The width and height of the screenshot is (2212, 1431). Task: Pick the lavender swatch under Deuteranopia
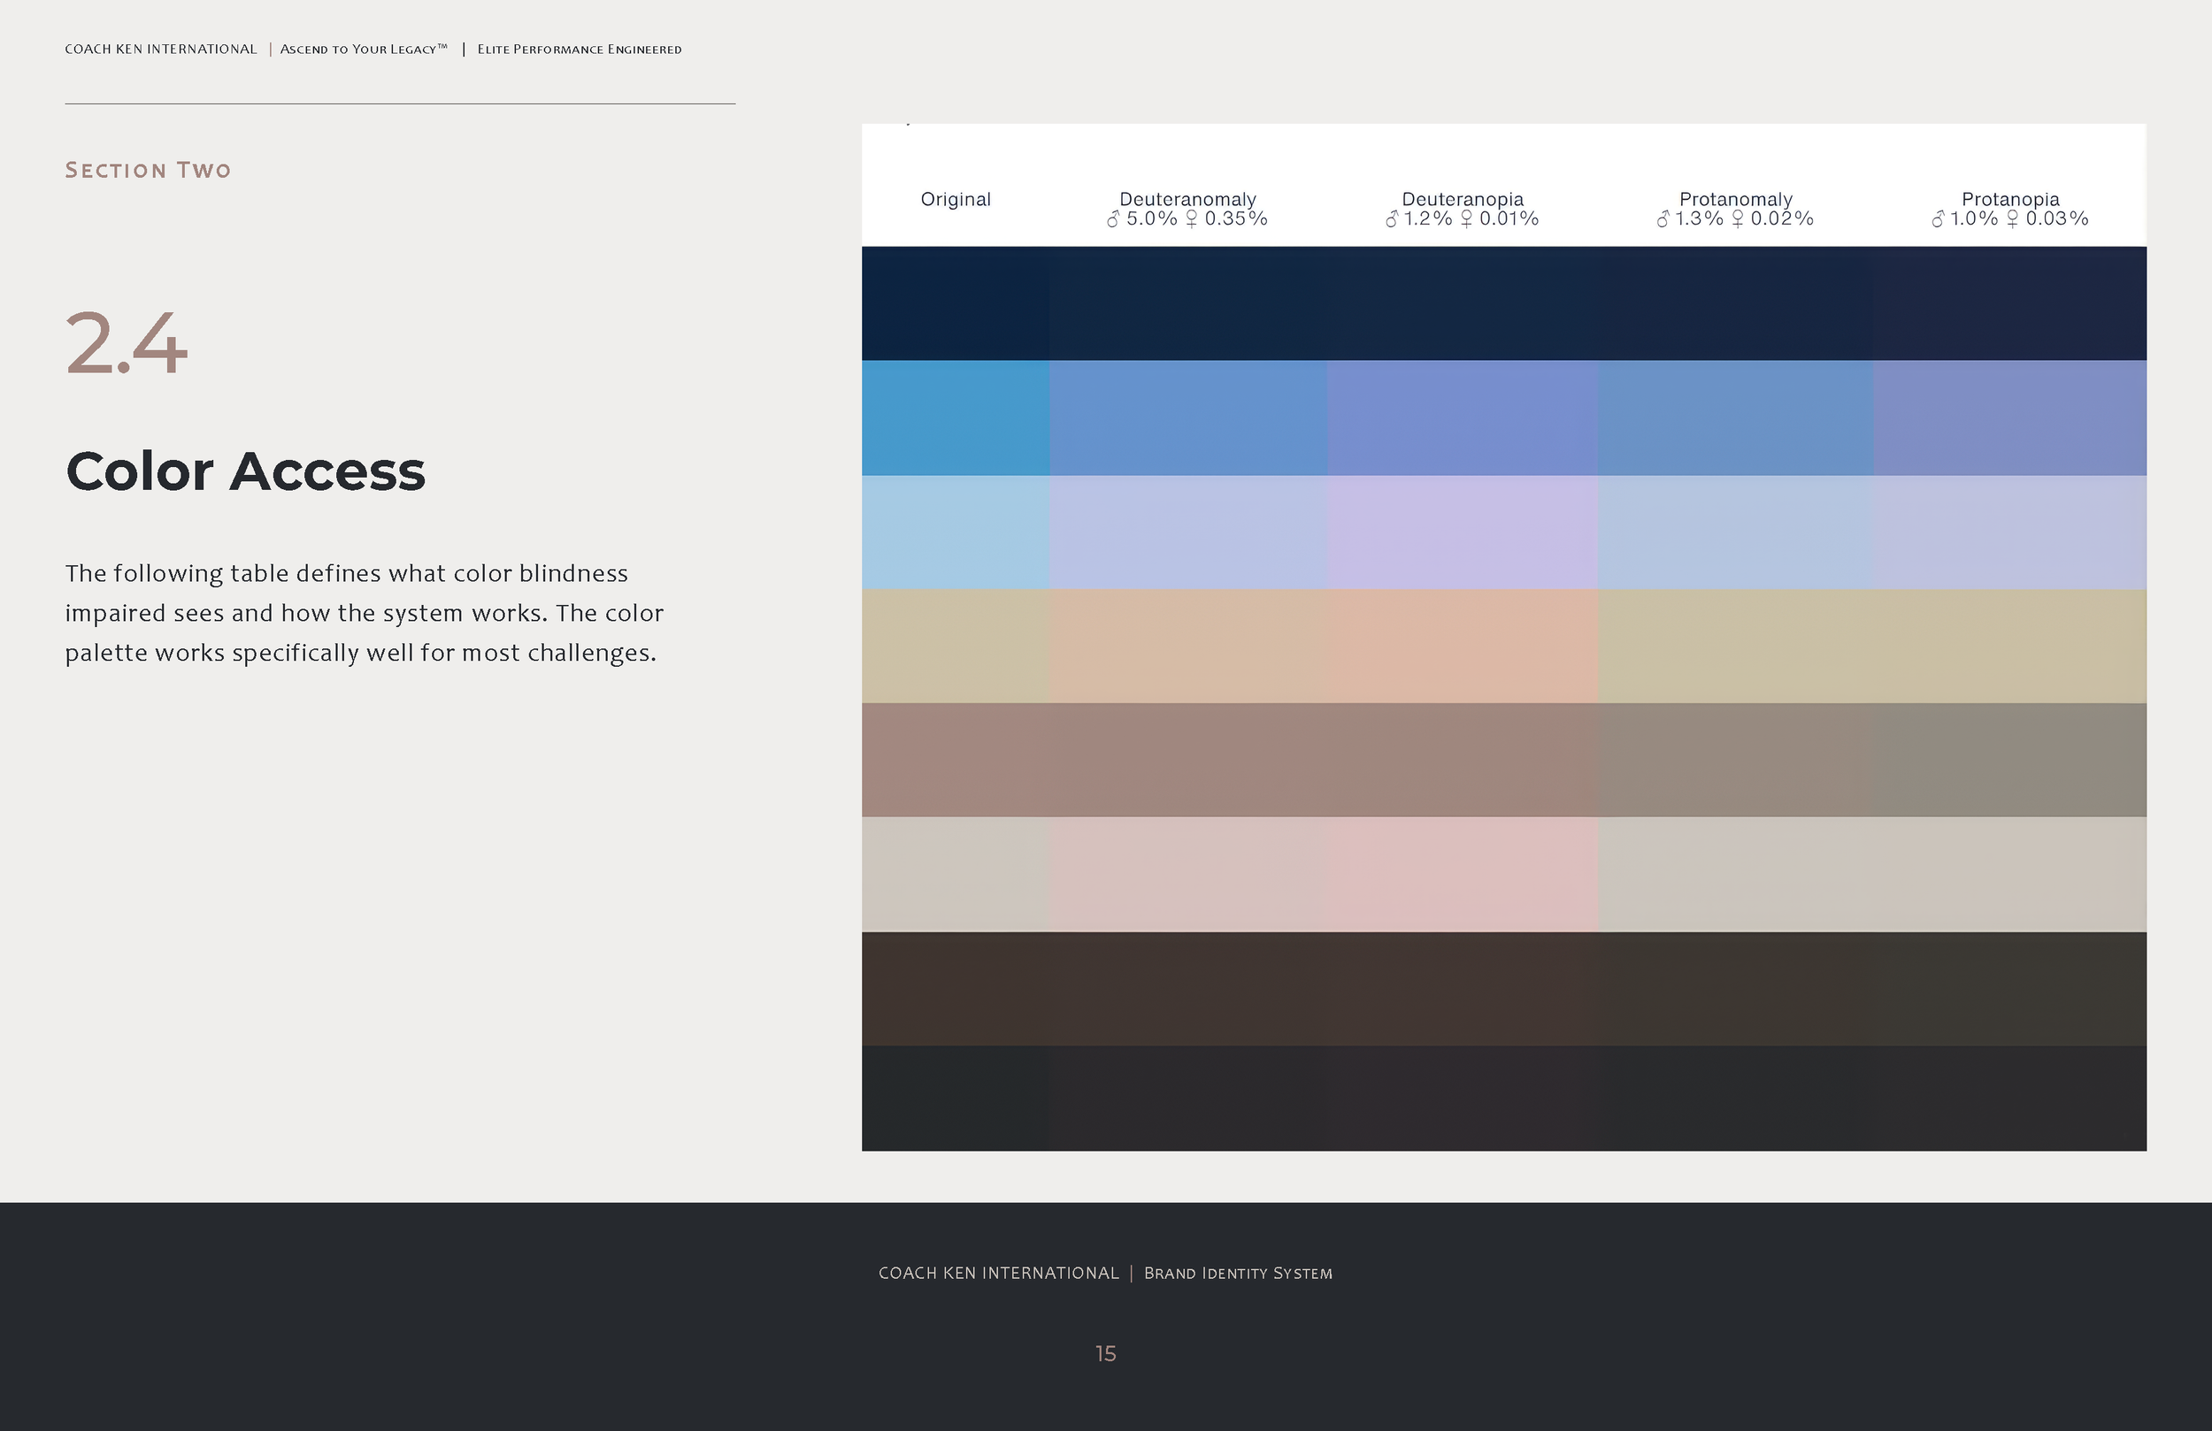1462,532
